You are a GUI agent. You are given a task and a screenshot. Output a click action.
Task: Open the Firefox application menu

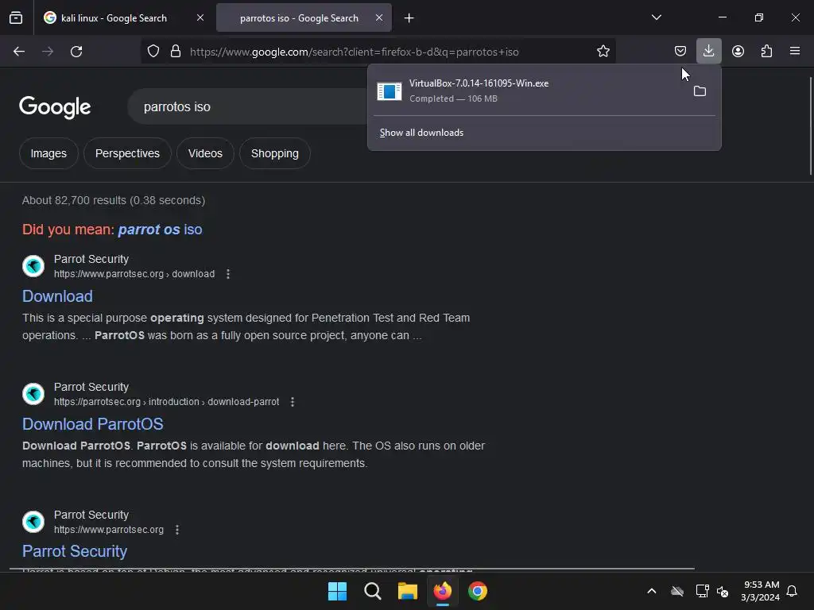click(x=795, y=52)
